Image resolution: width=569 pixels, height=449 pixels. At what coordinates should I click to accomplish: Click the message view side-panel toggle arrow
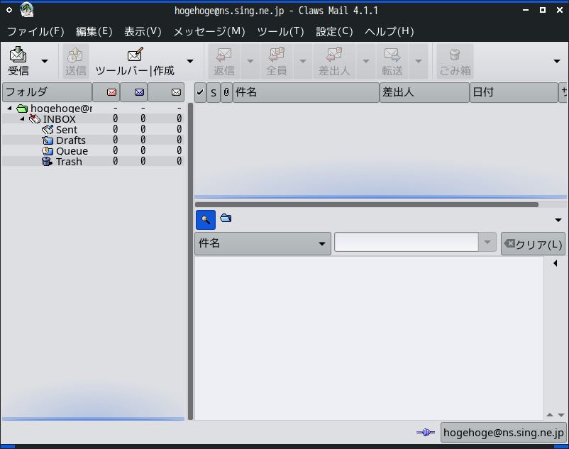click(556, 263)
